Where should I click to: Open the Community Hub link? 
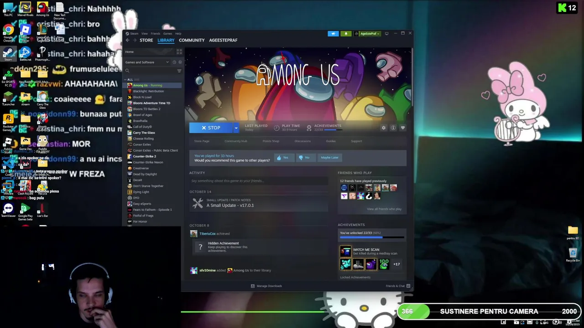coord(235,141)
